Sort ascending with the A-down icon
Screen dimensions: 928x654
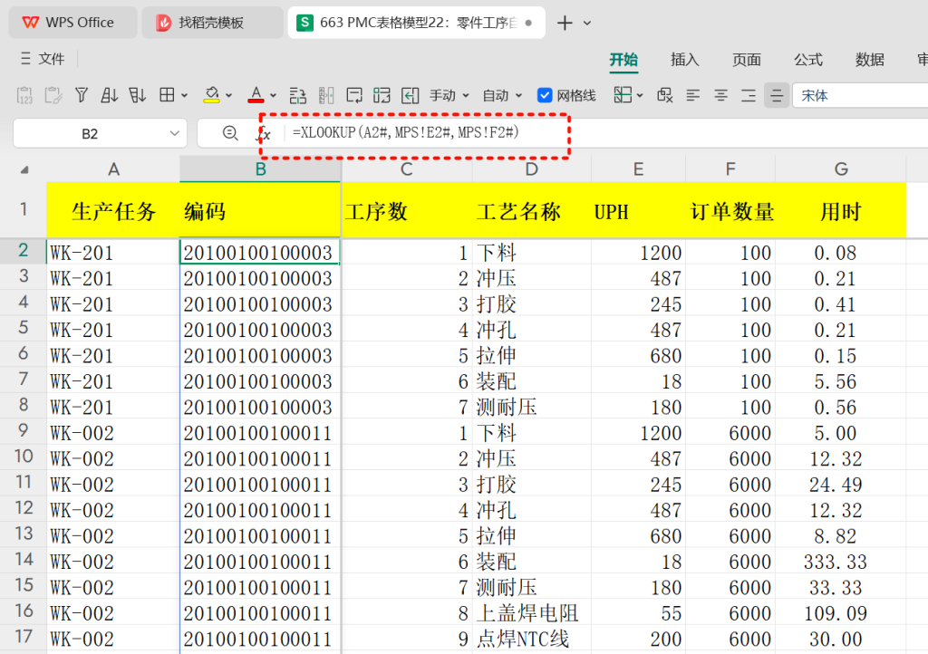coord(110,95)
